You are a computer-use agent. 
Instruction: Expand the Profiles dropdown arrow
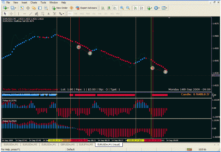point(15,8)
